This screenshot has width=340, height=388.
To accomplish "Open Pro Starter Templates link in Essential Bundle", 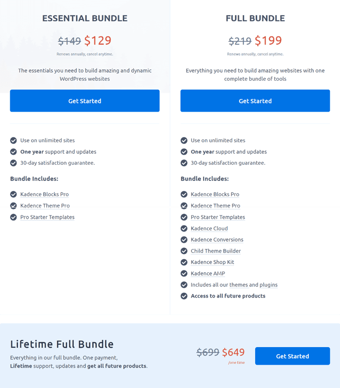I will (47, 217).
